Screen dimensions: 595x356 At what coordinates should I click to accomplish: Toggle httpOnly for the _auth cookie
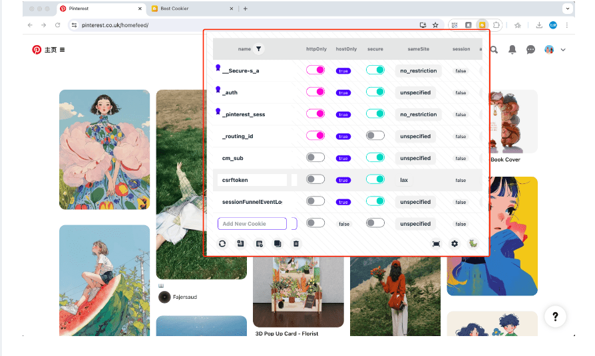tap(315, 92)
